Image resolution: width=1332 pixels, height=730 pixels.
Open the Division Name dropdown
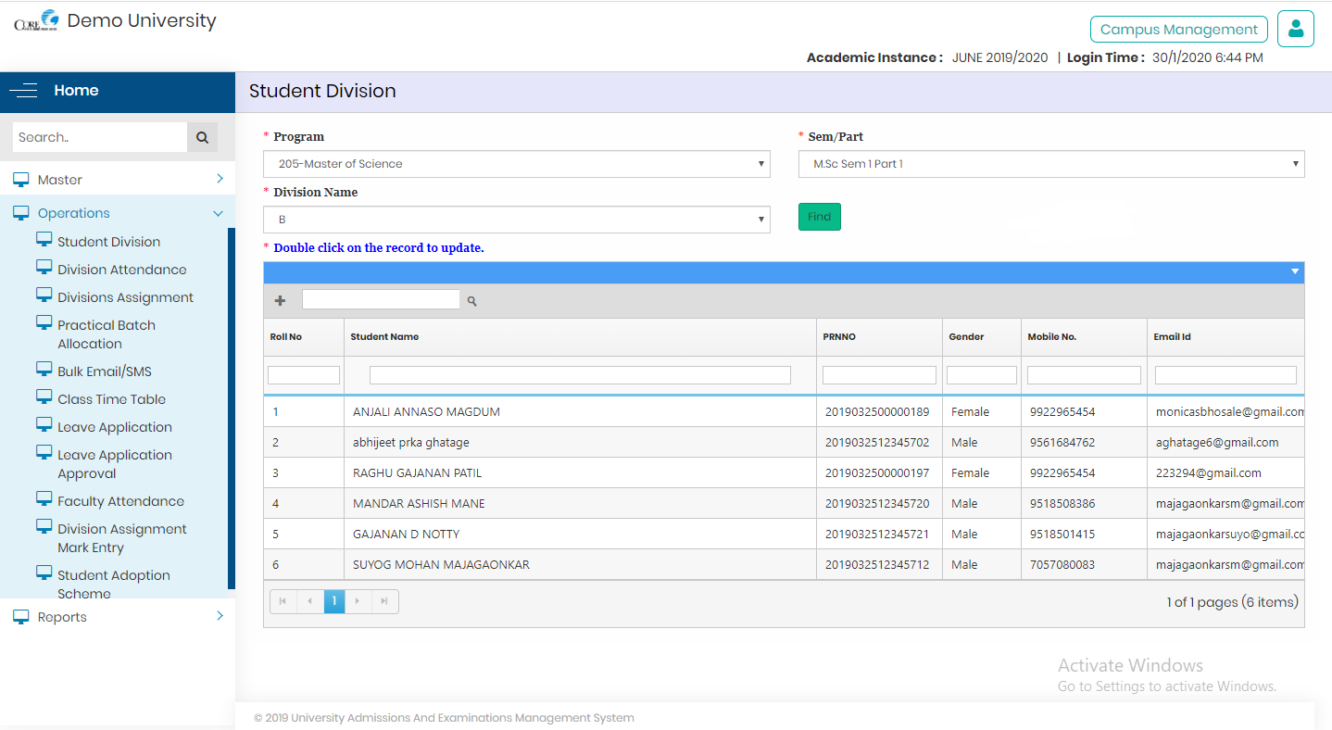516,220
